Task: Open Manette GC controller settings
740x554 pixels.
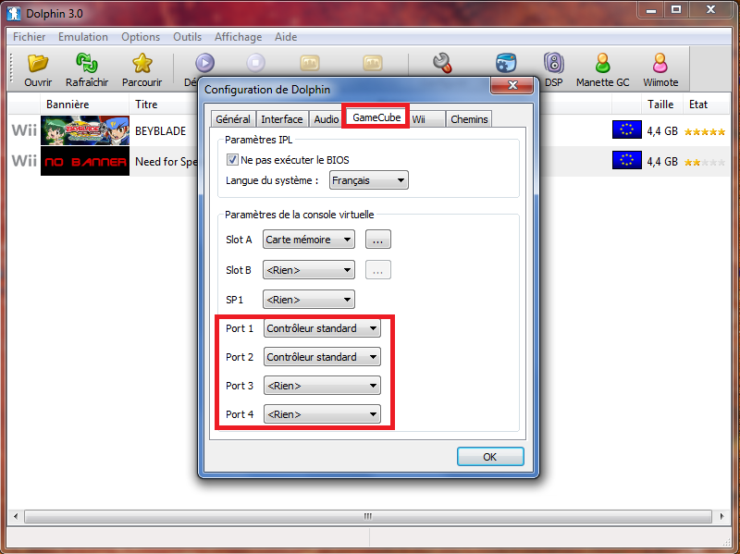Action: pos(603,63)
